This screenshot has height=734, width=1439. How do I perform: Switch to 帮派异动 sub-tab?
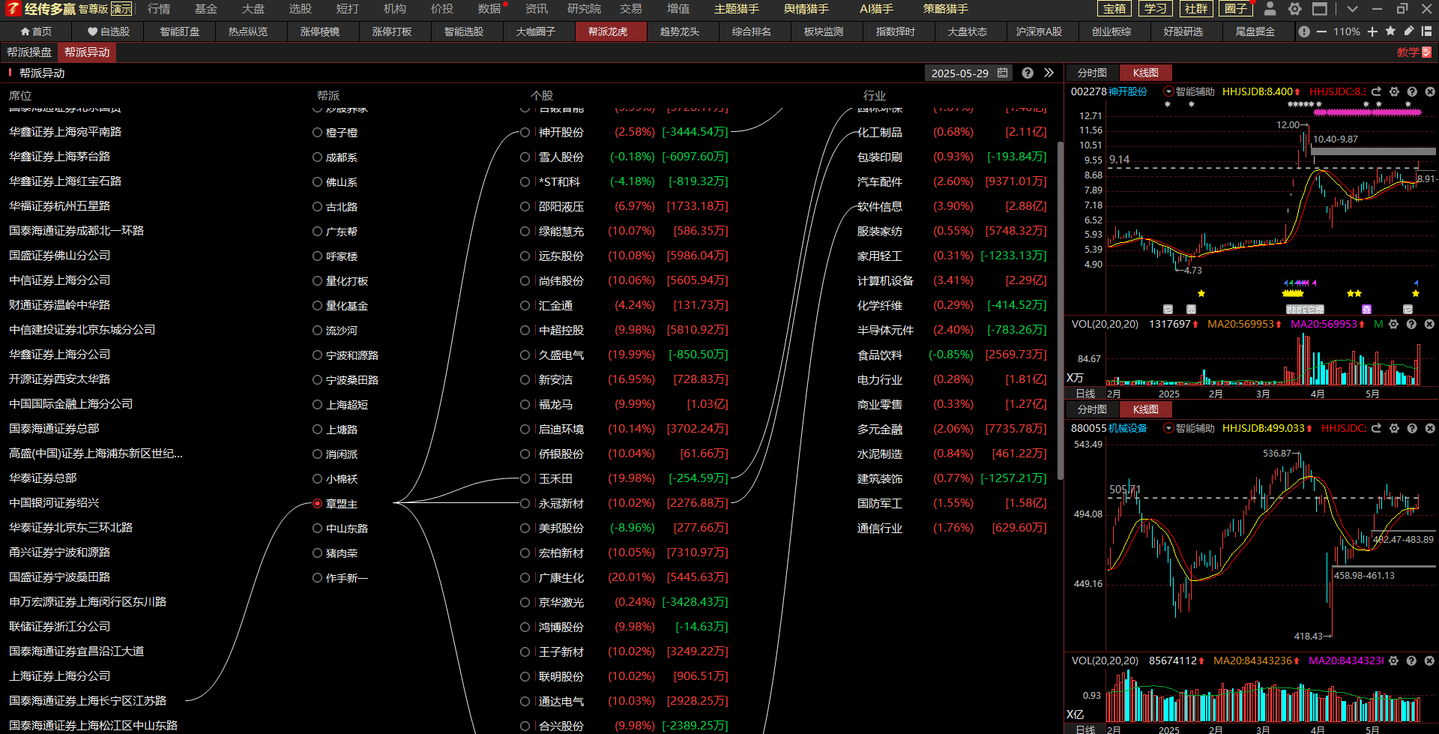[x=87, y=52]
